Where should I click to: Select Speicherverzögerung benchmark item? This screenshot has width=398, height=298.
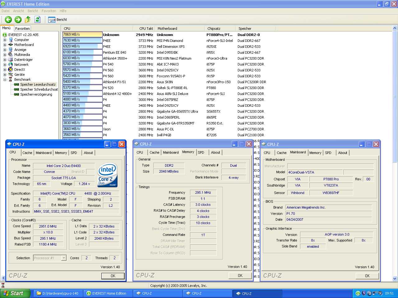tap(33, 94)
